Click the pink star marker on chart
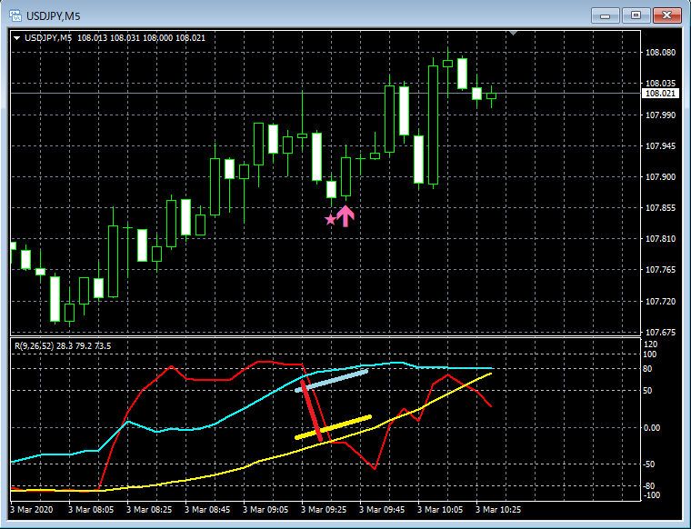691x529 pixels. pyautogui.click(x=330, y=219)
